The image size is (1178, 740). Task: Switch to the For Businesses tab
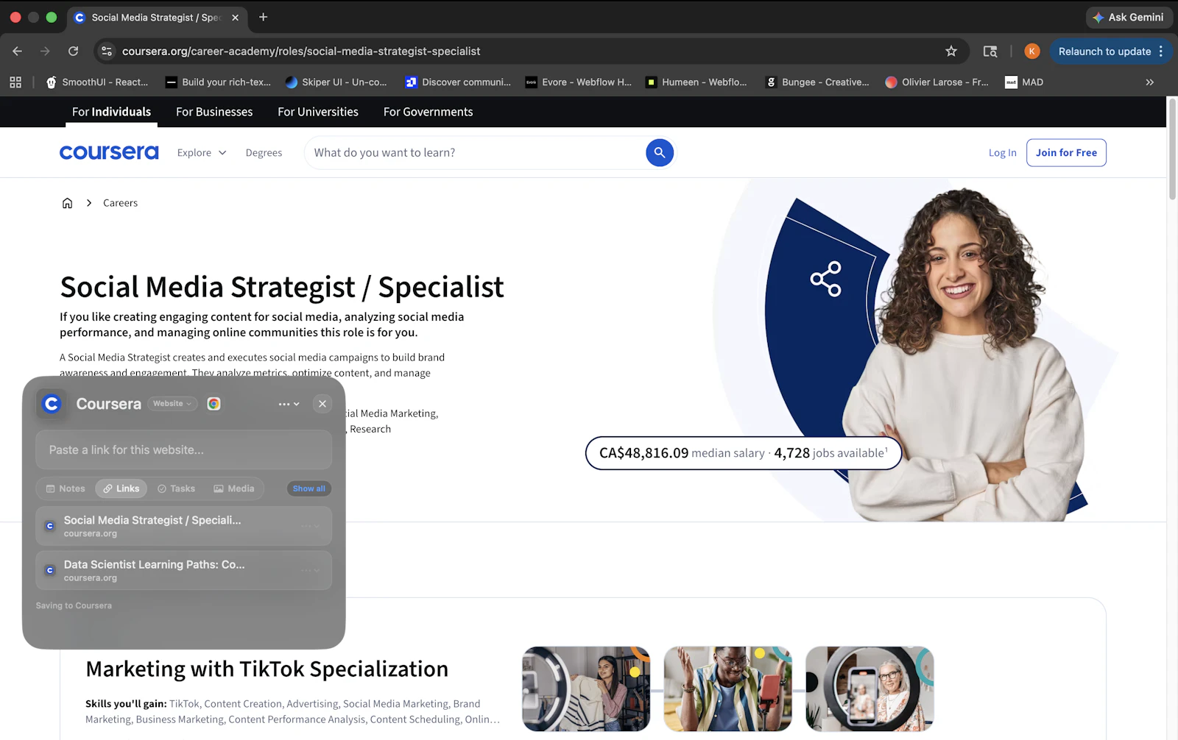[214, 112]
